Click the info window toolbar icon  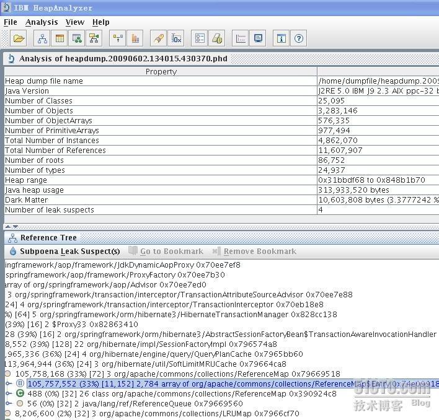pos(281,38)
